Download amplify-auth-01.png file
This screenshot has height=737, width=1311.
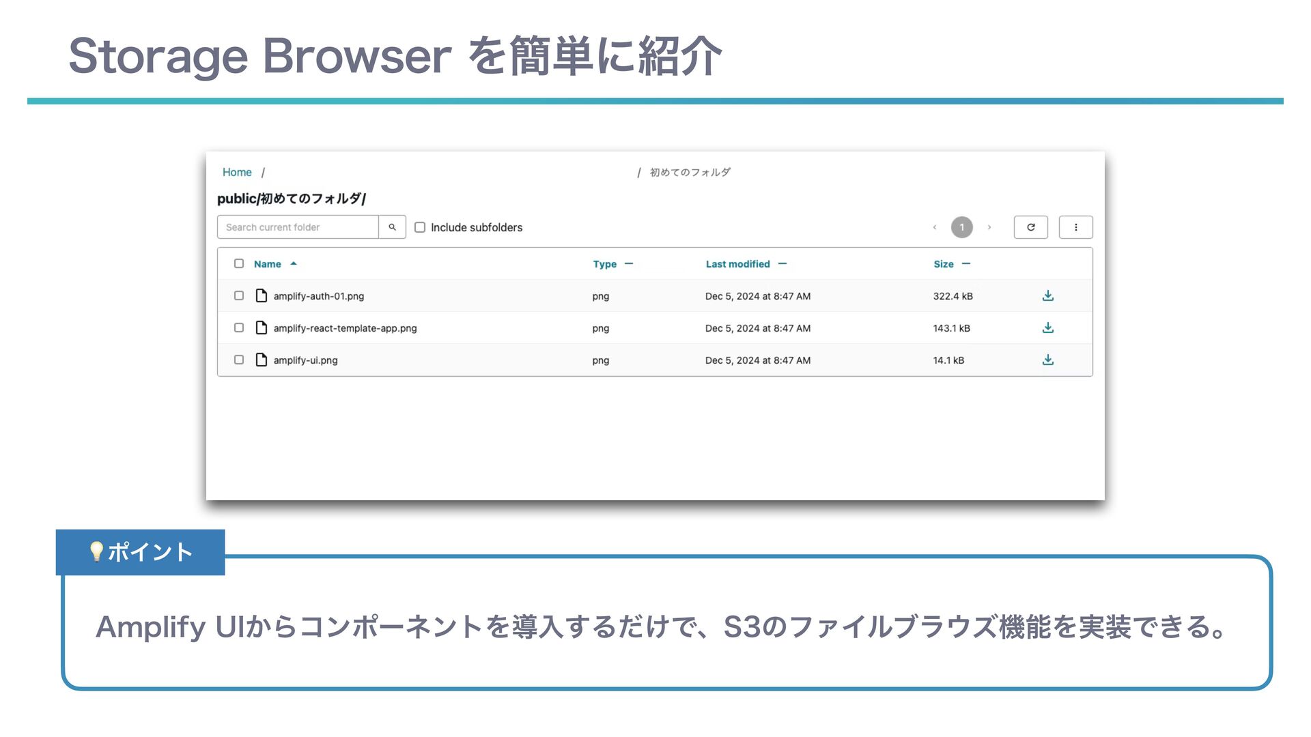point(1047,295)
